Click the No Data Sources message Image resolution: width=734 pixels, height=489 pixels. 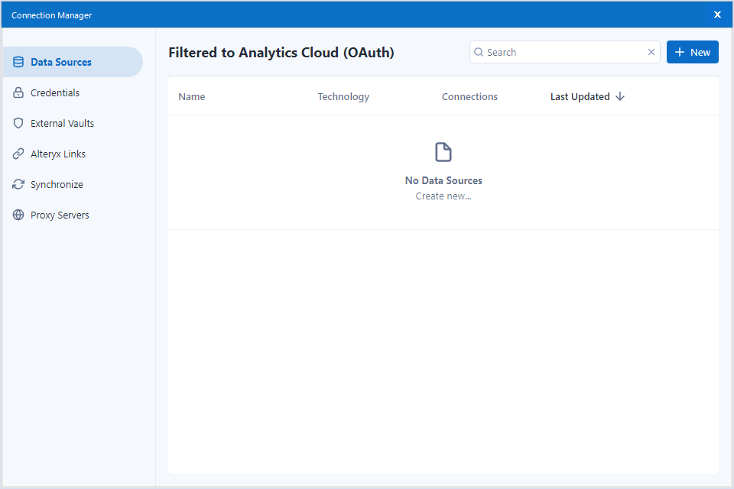[x=443, y=180]
